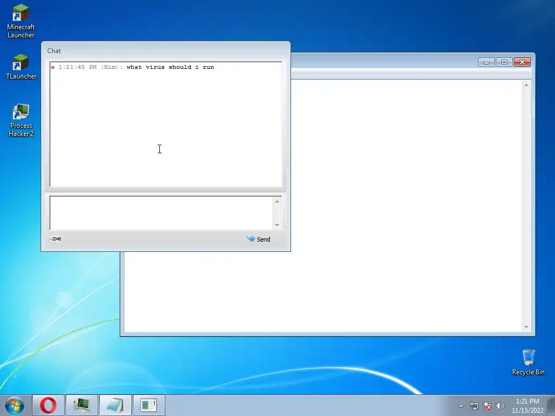Open the volume speaker tray icon

click(x=500, y=406)
